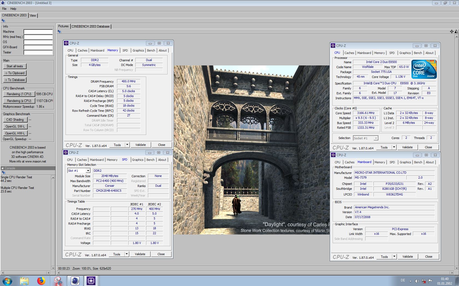Run Rendering (1 CPU) benchmark
Screen dimensions: 459x286
(x=19, y=94)
